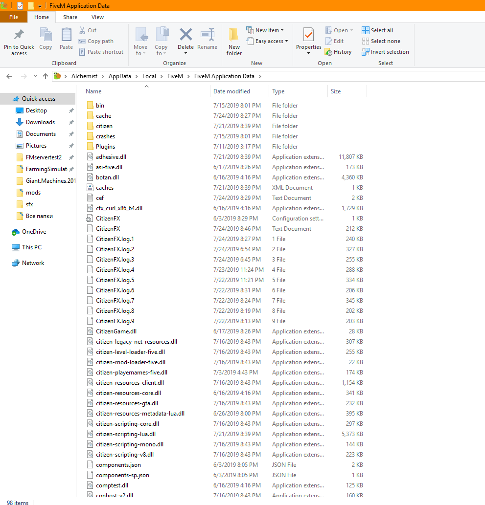Click the Properties checkmark icon
Screen dimensions: 485x505
point(309,34)
